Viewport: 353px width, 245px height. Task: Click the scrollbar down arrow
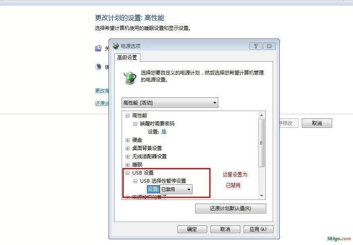click(x=262, y=196)
